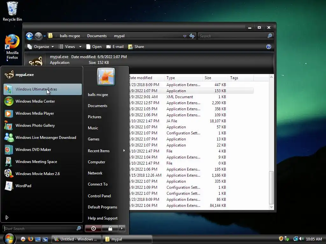Expand All Programs with the arrow

coord(7,217)
